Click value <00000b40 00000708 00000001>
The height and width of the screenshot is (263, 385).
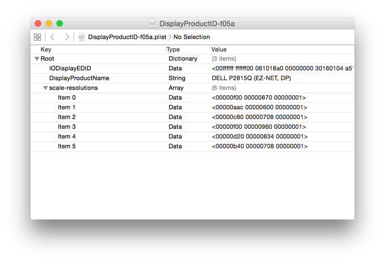pyautogui.click(x=259, y=146)
